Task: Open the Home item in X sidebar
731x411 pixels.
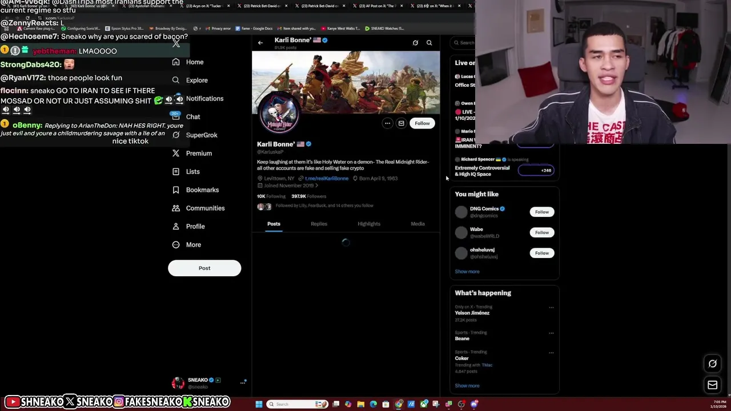Action: [x=188, y=62]
